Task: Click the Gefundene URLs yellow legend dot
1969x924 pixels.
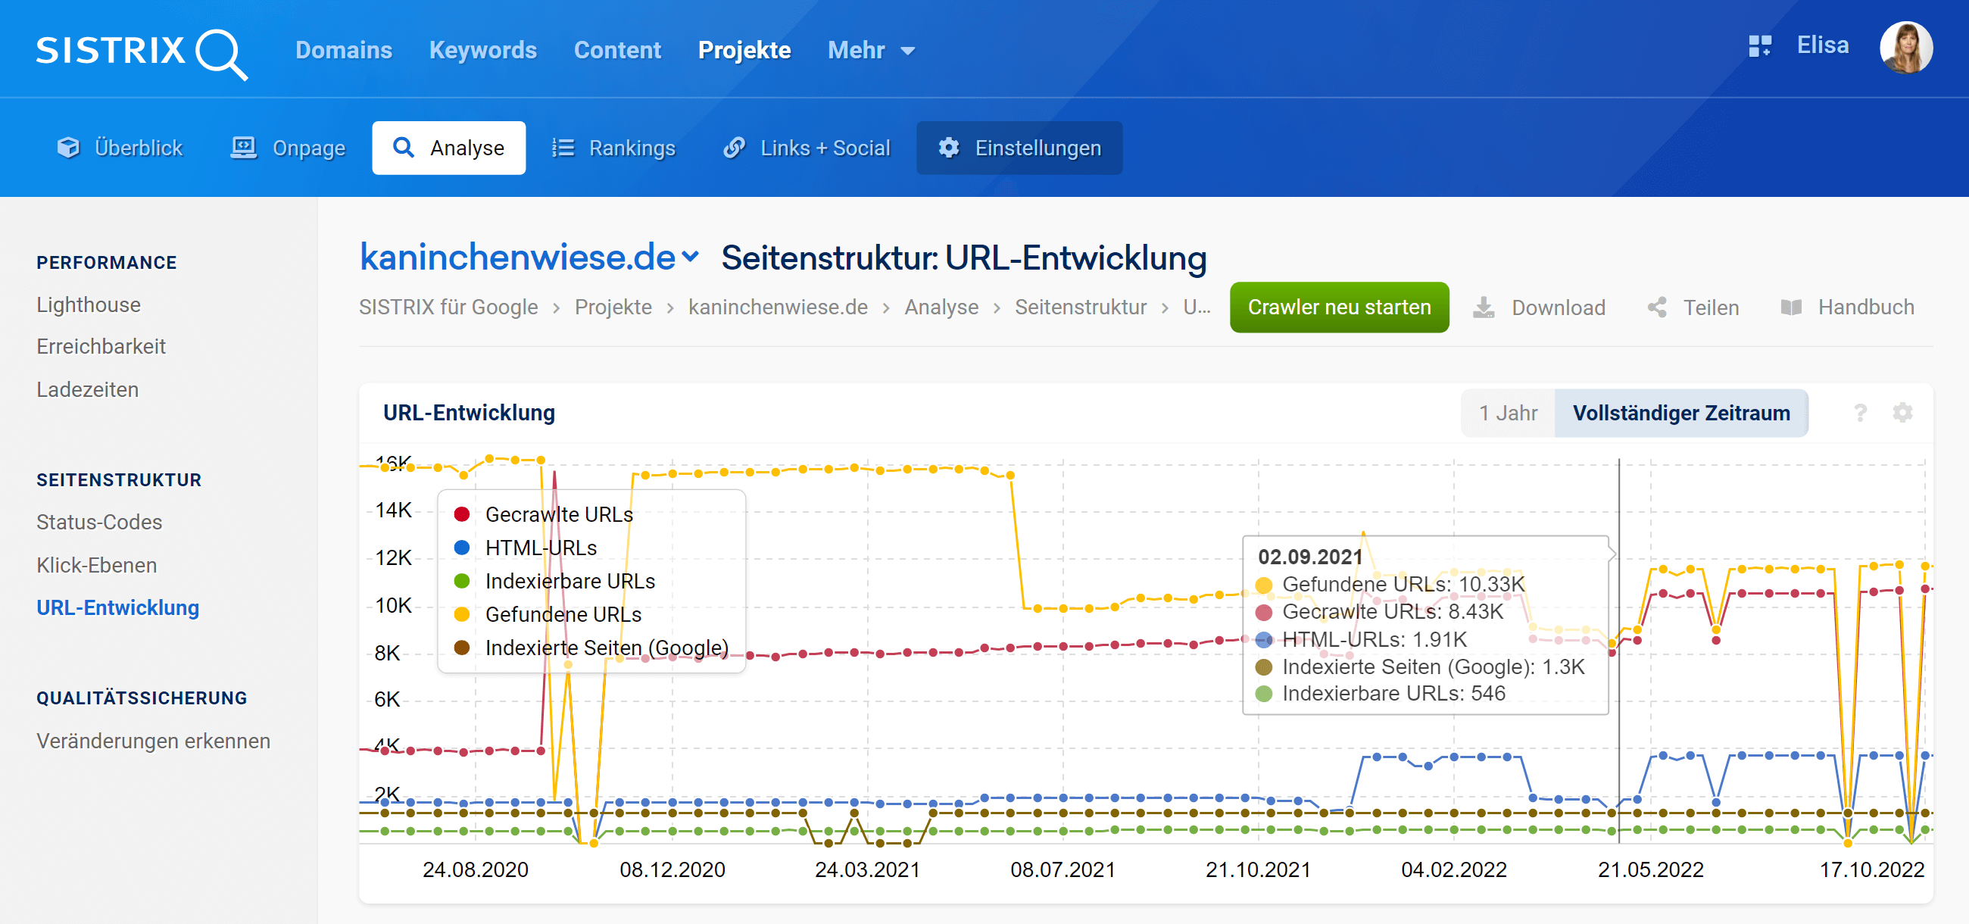Action: point(462,614)
